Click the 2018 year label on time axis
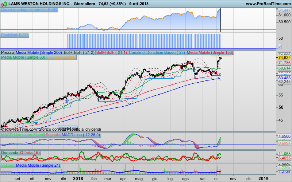 (78, 179)
